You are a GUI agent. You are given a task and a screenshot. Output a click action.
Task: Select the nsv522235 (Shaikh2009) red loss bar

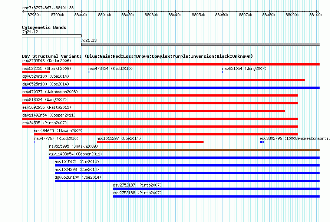click(x=36, y=72)
